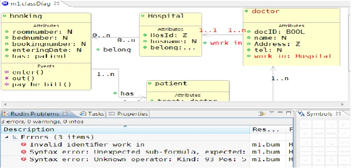Screen dimensions: 355x168
Task: Select the red 'work in: Hospital' attribute
Action: coord(293,56)
